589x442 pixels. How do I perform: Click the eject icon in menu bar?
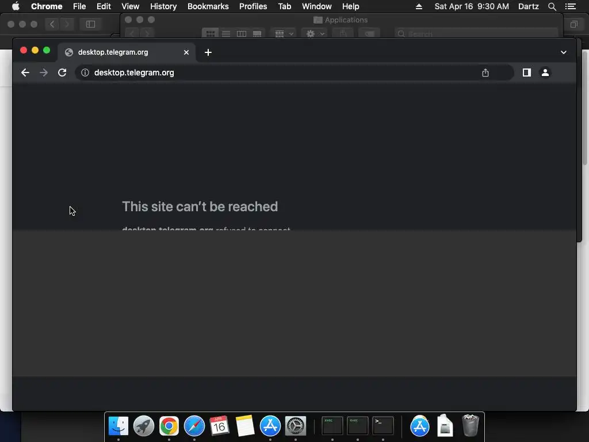419,6
